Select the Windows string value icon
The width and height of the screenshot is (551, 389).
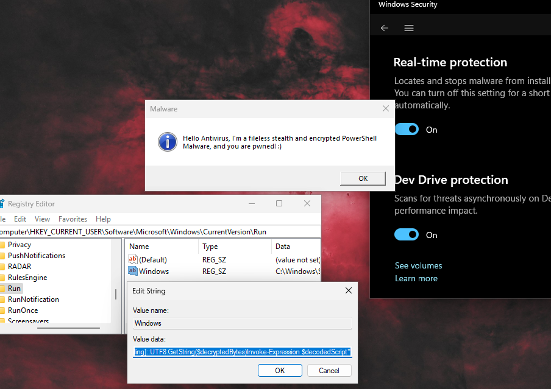pyautogui.click(x=133, y=271)
